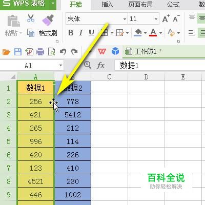
Task: Toggle underline formatting
Action: tap(92, 33)
